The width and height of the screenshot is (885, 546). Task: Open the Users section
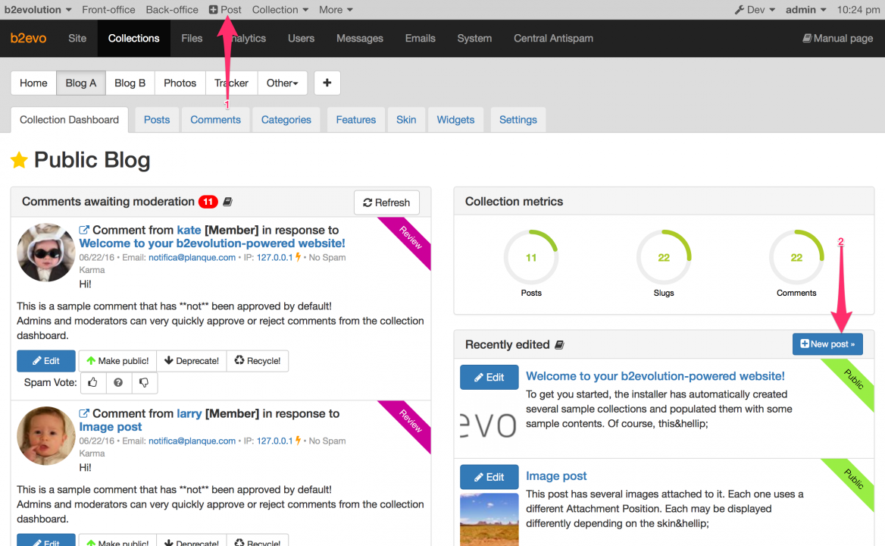coord(301,39)
